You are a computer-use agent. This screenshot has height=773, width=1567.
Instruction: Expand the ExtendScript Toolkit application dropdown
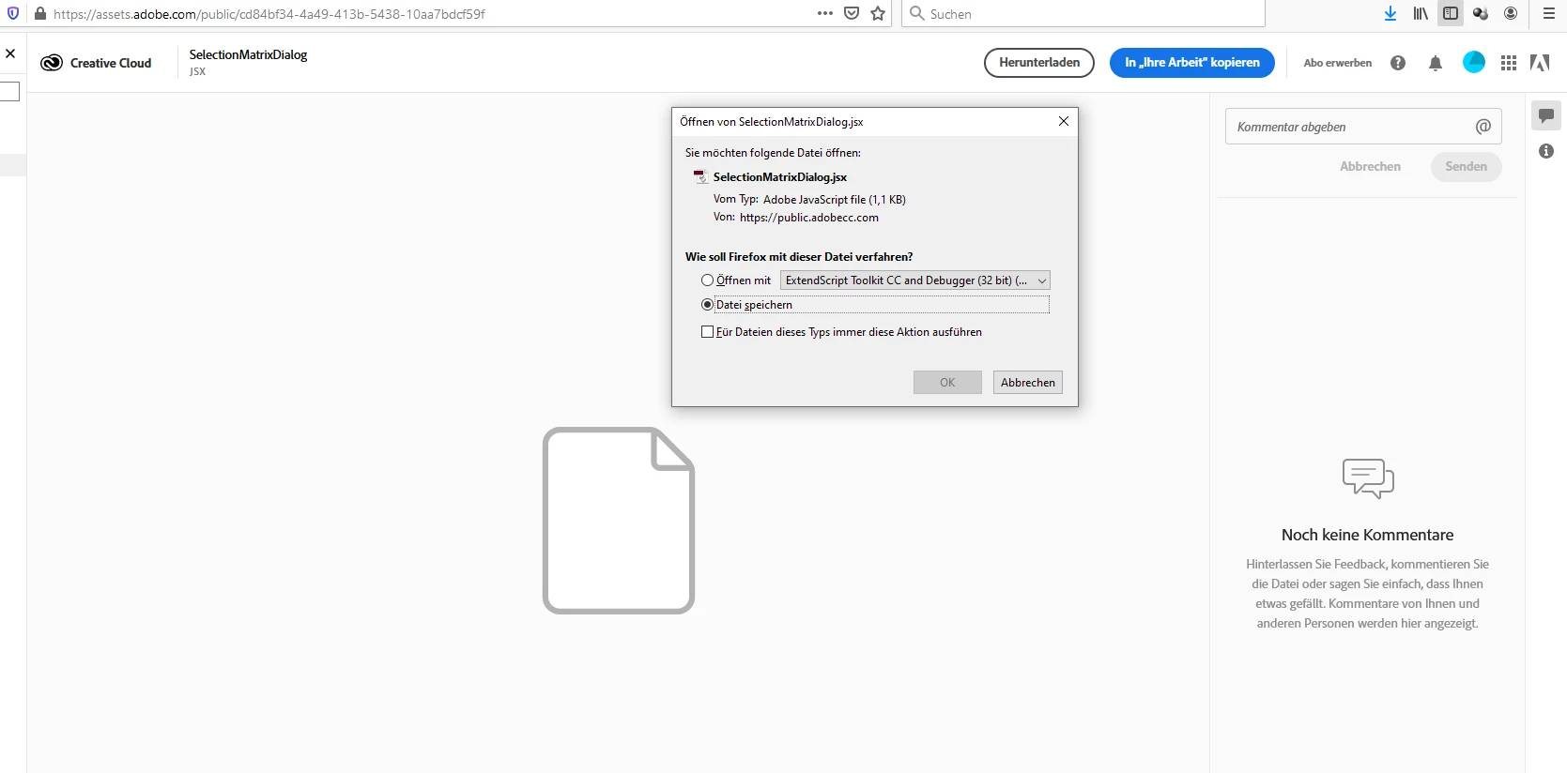[x=914, y=280]
